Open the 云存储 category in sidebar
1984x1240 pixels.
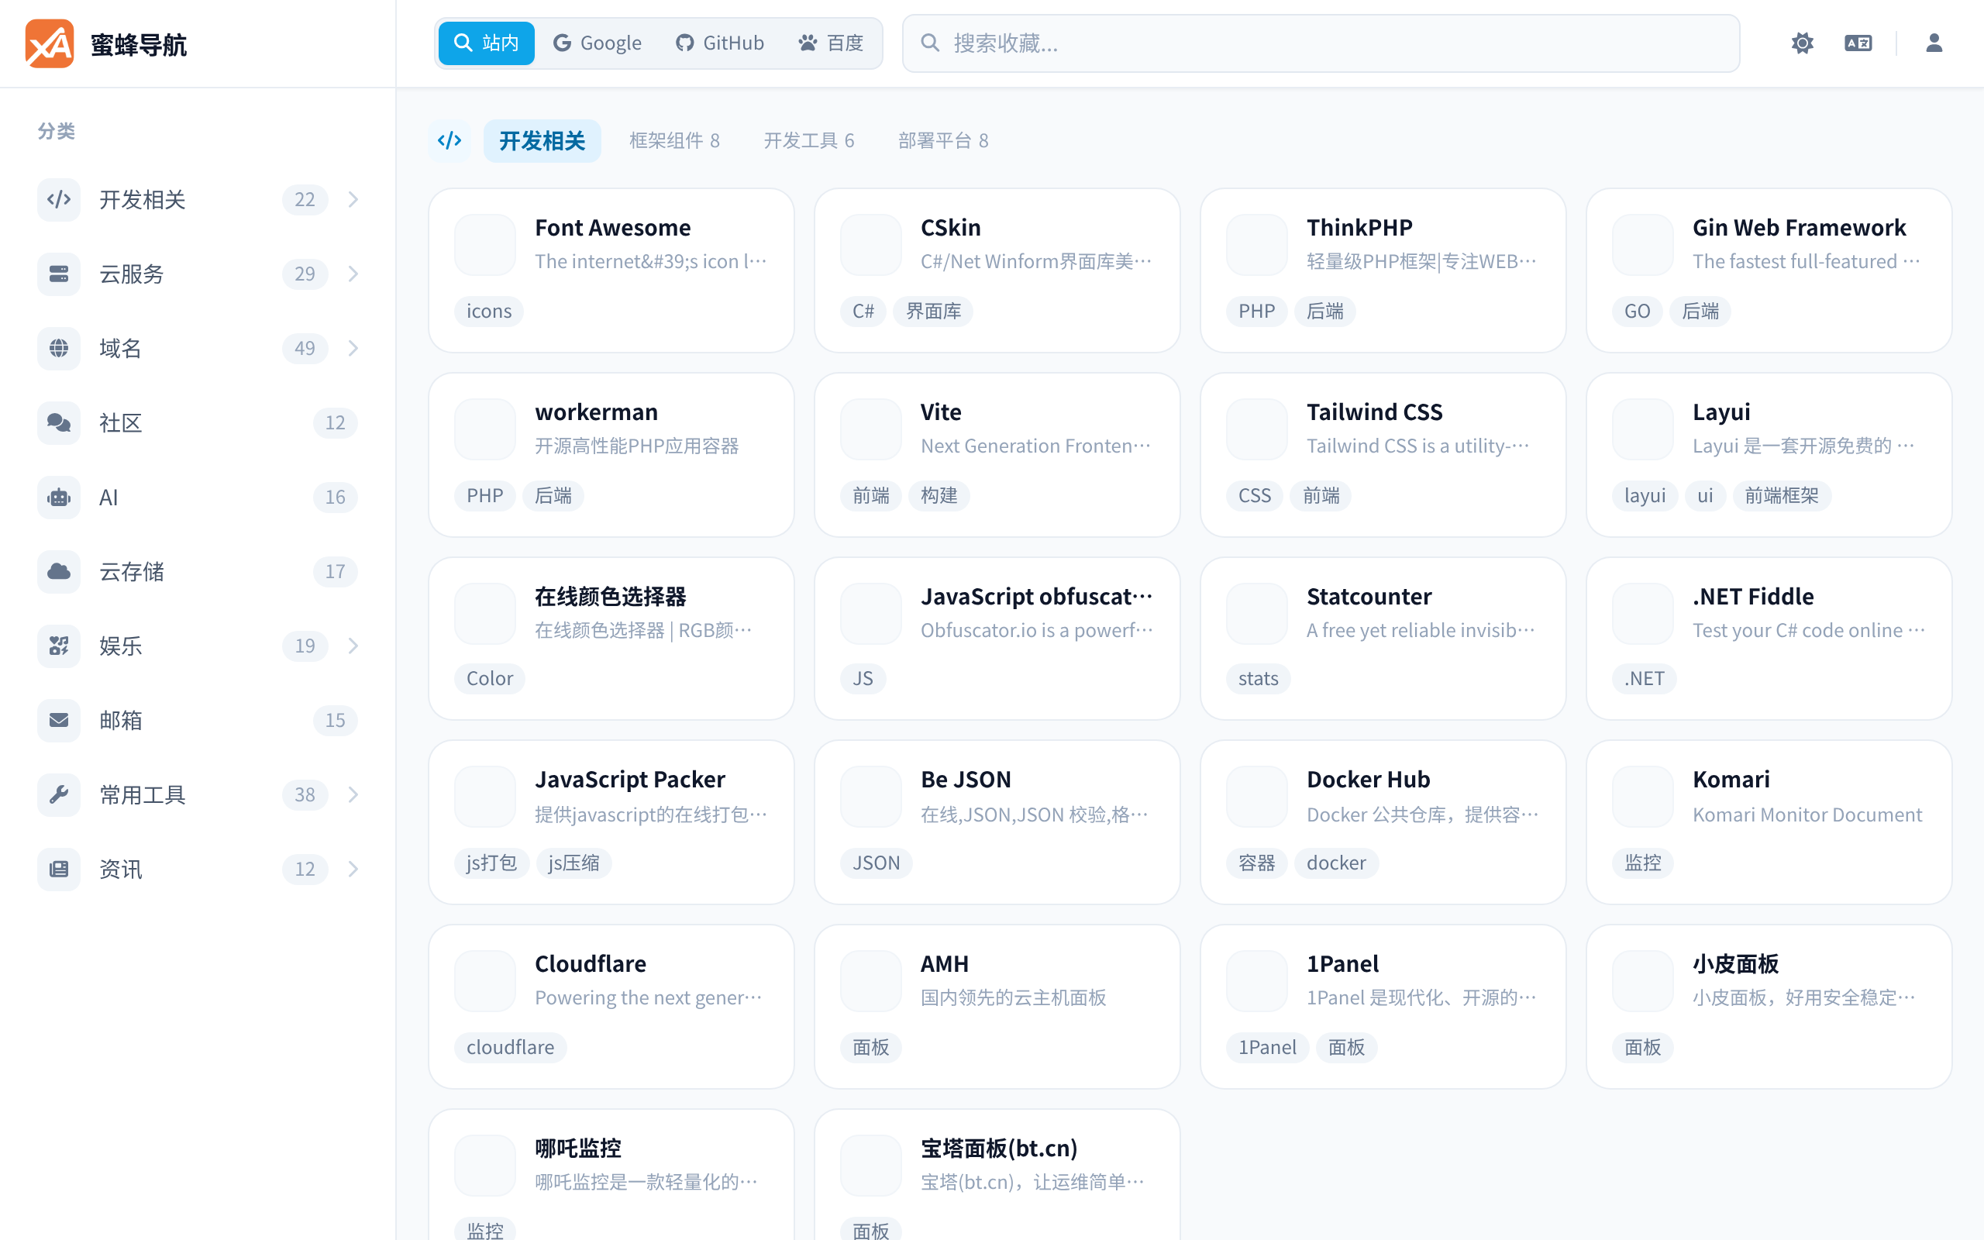[x=198, y=572]
